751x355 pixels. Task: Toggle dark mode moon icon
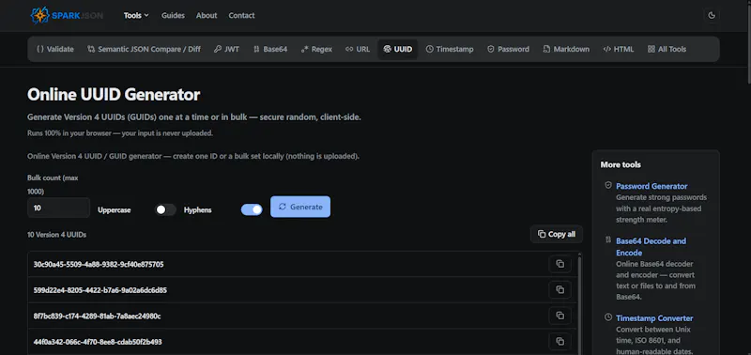(x=712, y=15)
